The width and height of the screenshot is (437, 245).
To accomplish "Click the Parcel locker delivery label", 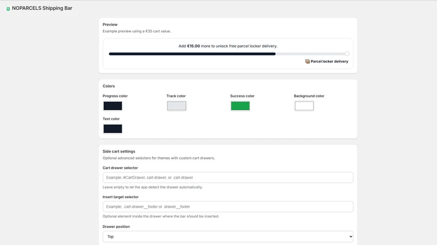I will (329, 62).
